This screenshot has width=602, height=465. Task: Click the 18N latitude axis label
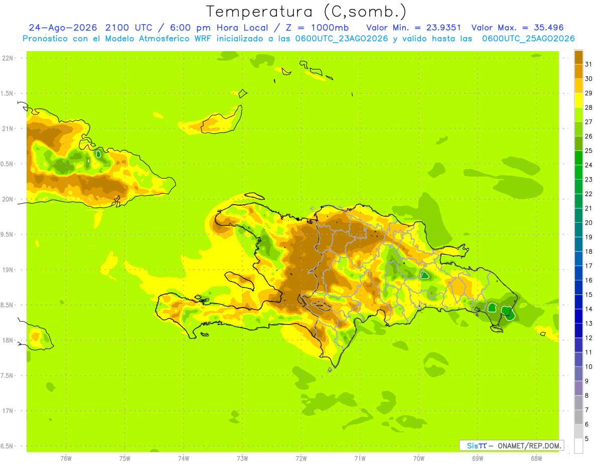tap(8, 340)
